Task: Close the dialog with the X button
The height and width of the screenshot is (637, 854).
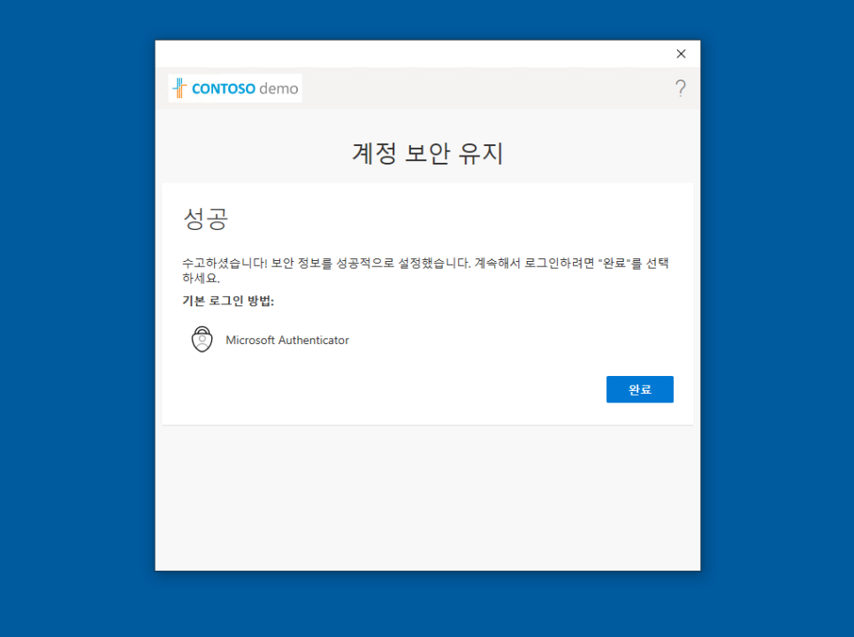Action: [x=681, y=53]
